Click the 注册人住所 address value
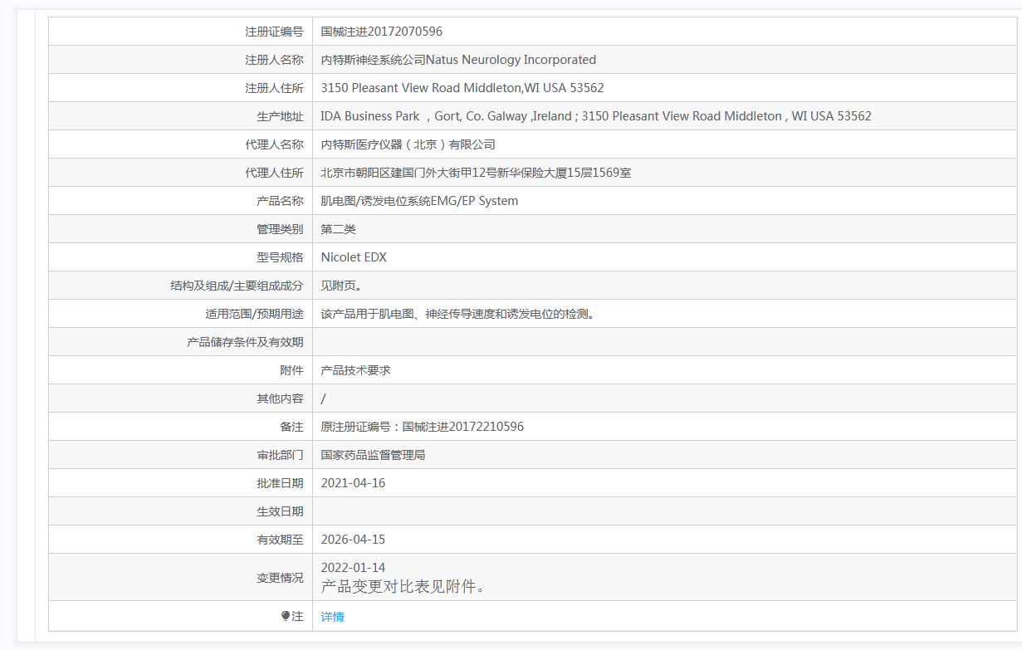The image size is (1022, 650). (x=462, y=88)
